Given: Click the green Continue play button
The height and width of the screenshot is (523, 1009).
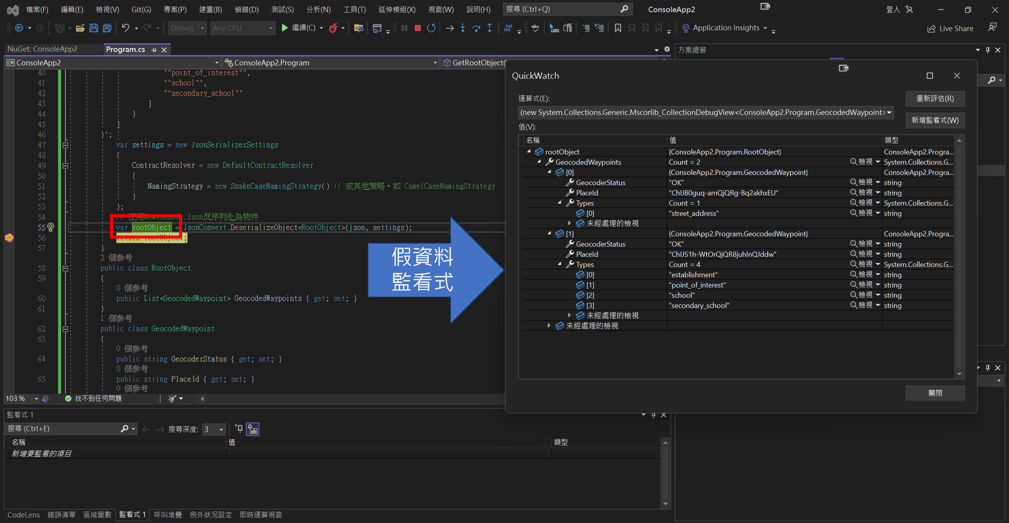Looking at the screenshot, I should point(285,28).
